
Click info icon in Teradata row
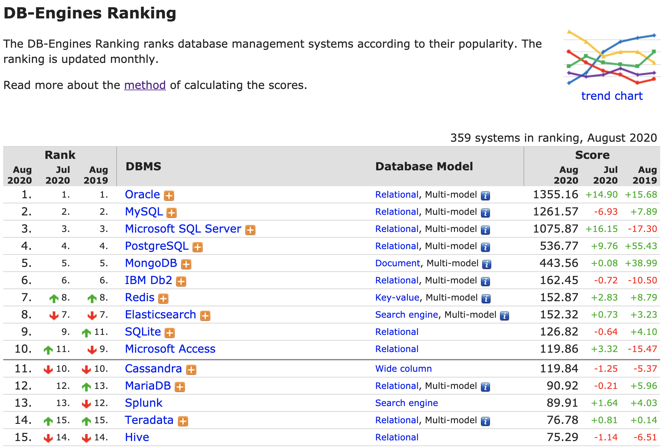(x=485, y=421)
